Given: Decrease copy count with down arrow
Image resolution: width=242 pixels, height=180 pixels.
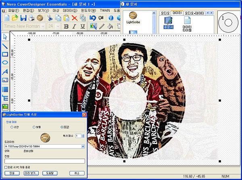Looking at the screenshot, I should (x=83, y=137).
